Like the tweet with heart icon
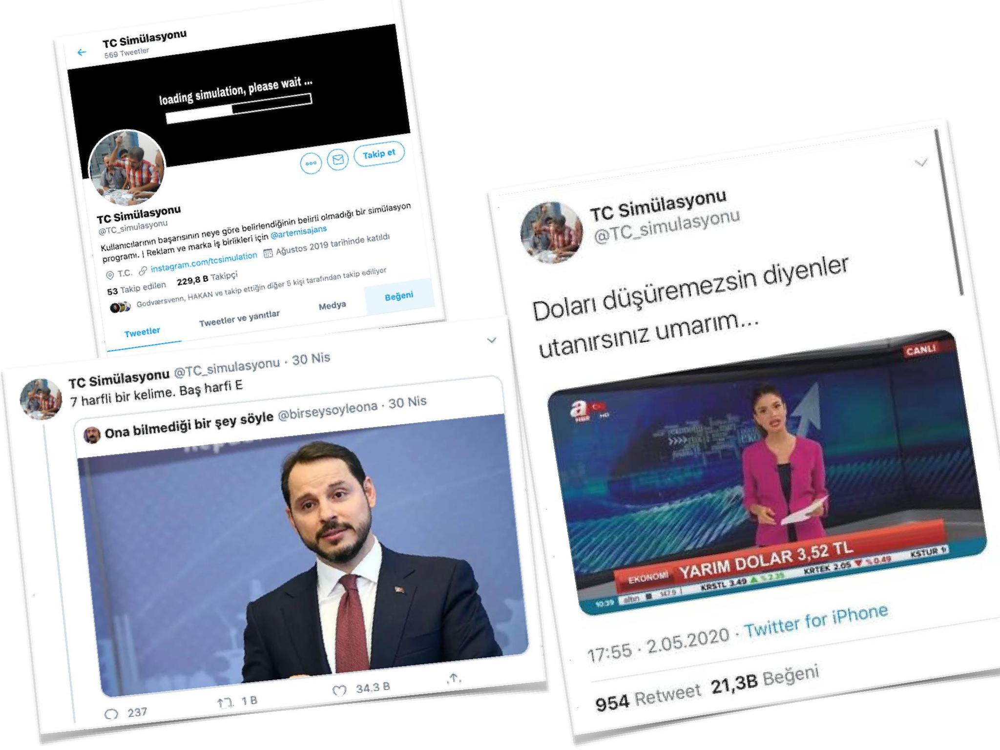Viewport: 1000px width, 750px height. pos(339,690)
